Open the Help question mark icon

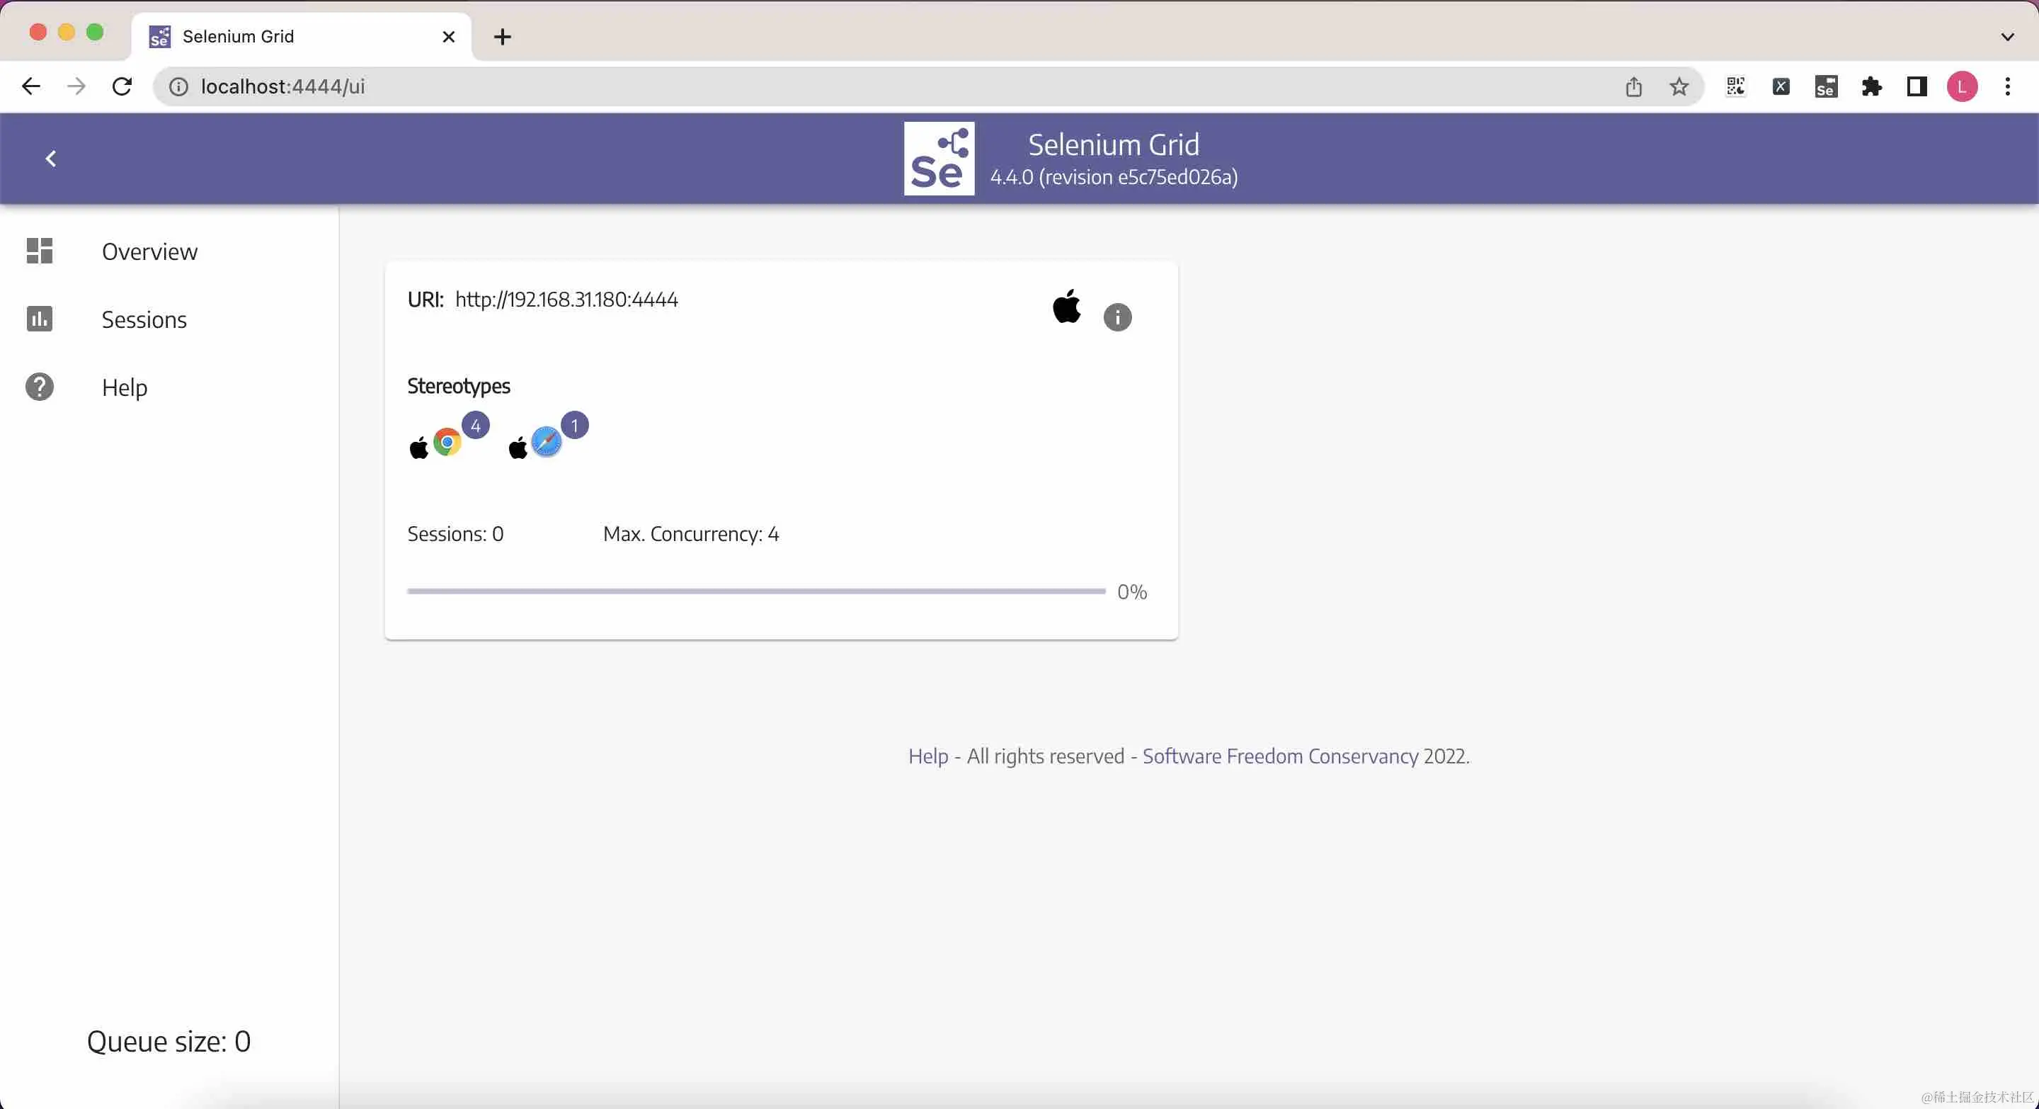(x=40, y=387)
